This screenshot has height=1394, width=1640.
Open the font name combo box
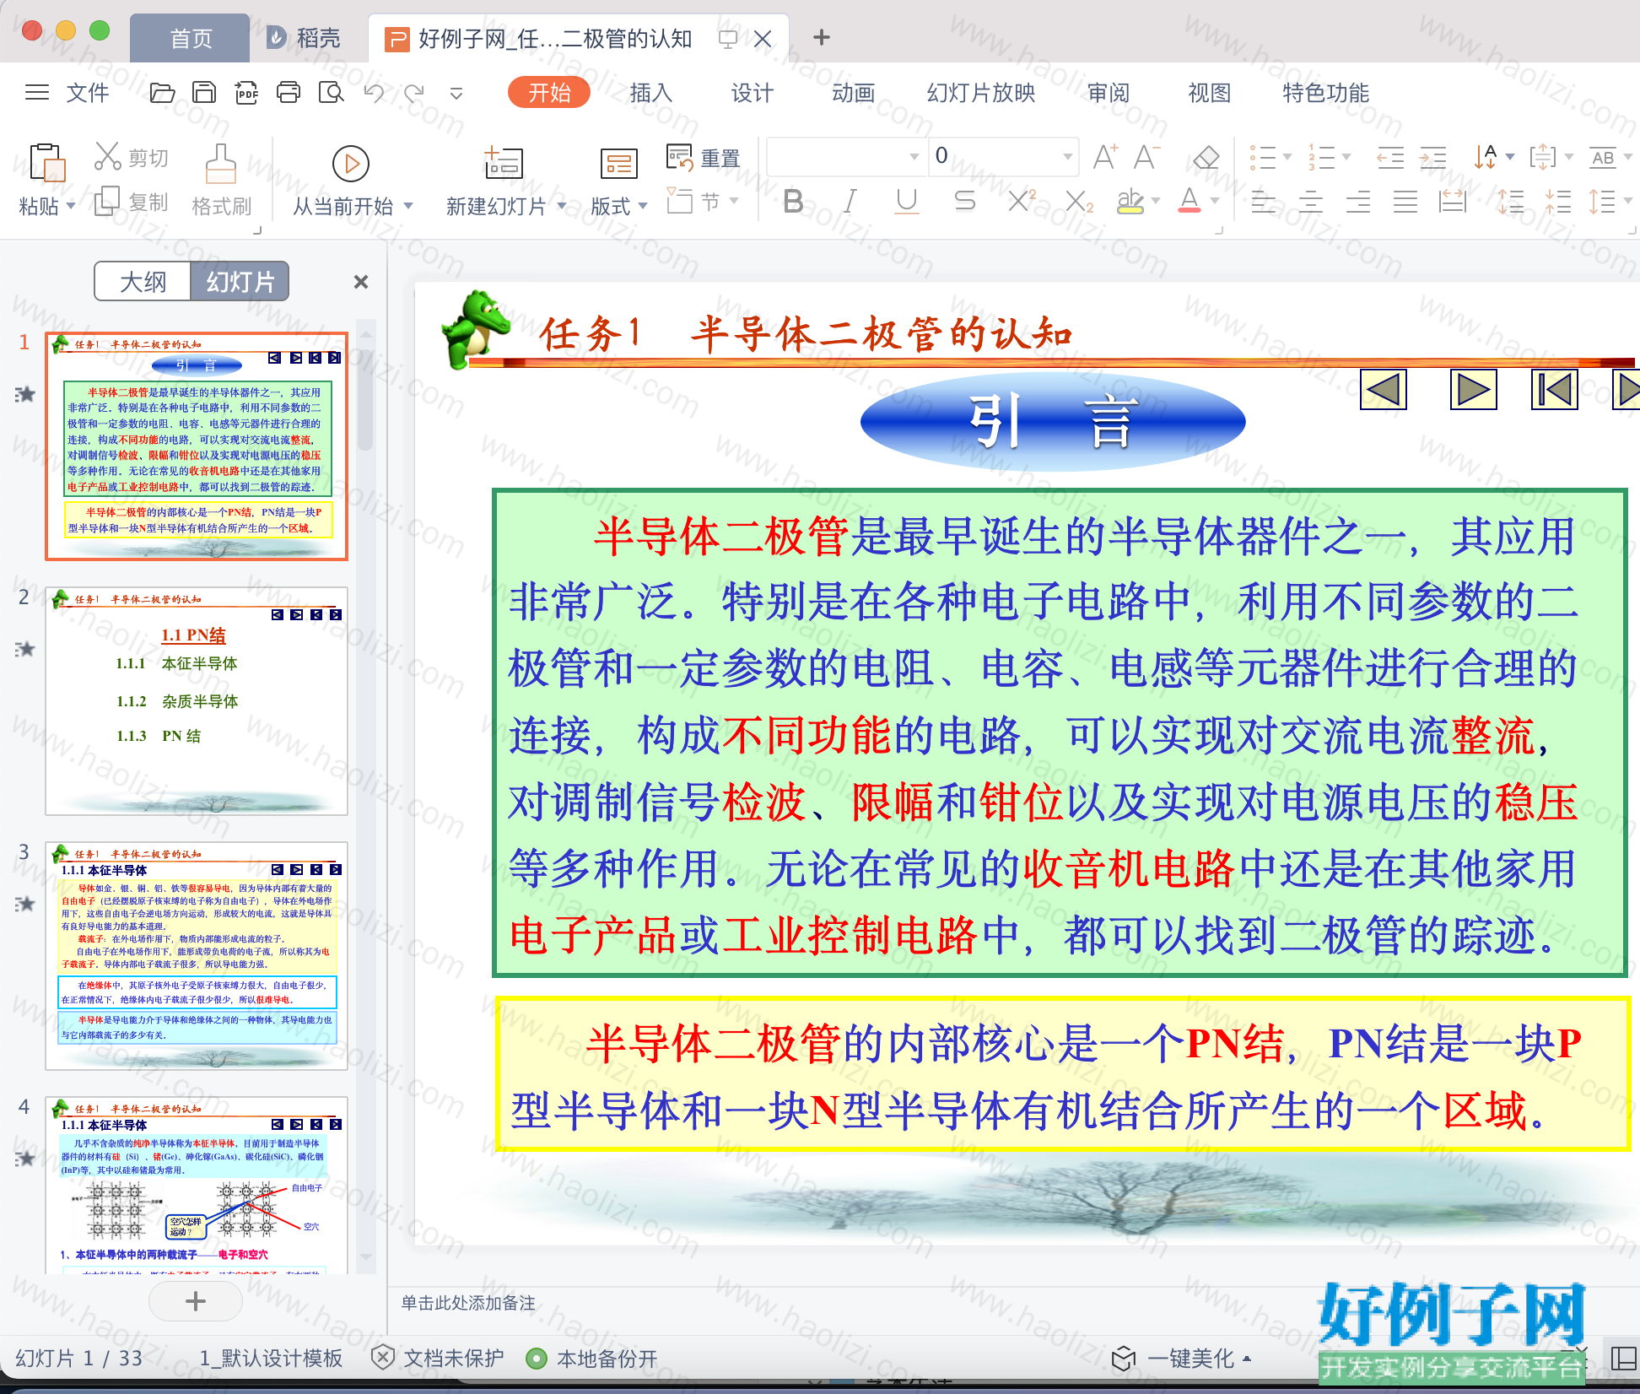(845, 156)
